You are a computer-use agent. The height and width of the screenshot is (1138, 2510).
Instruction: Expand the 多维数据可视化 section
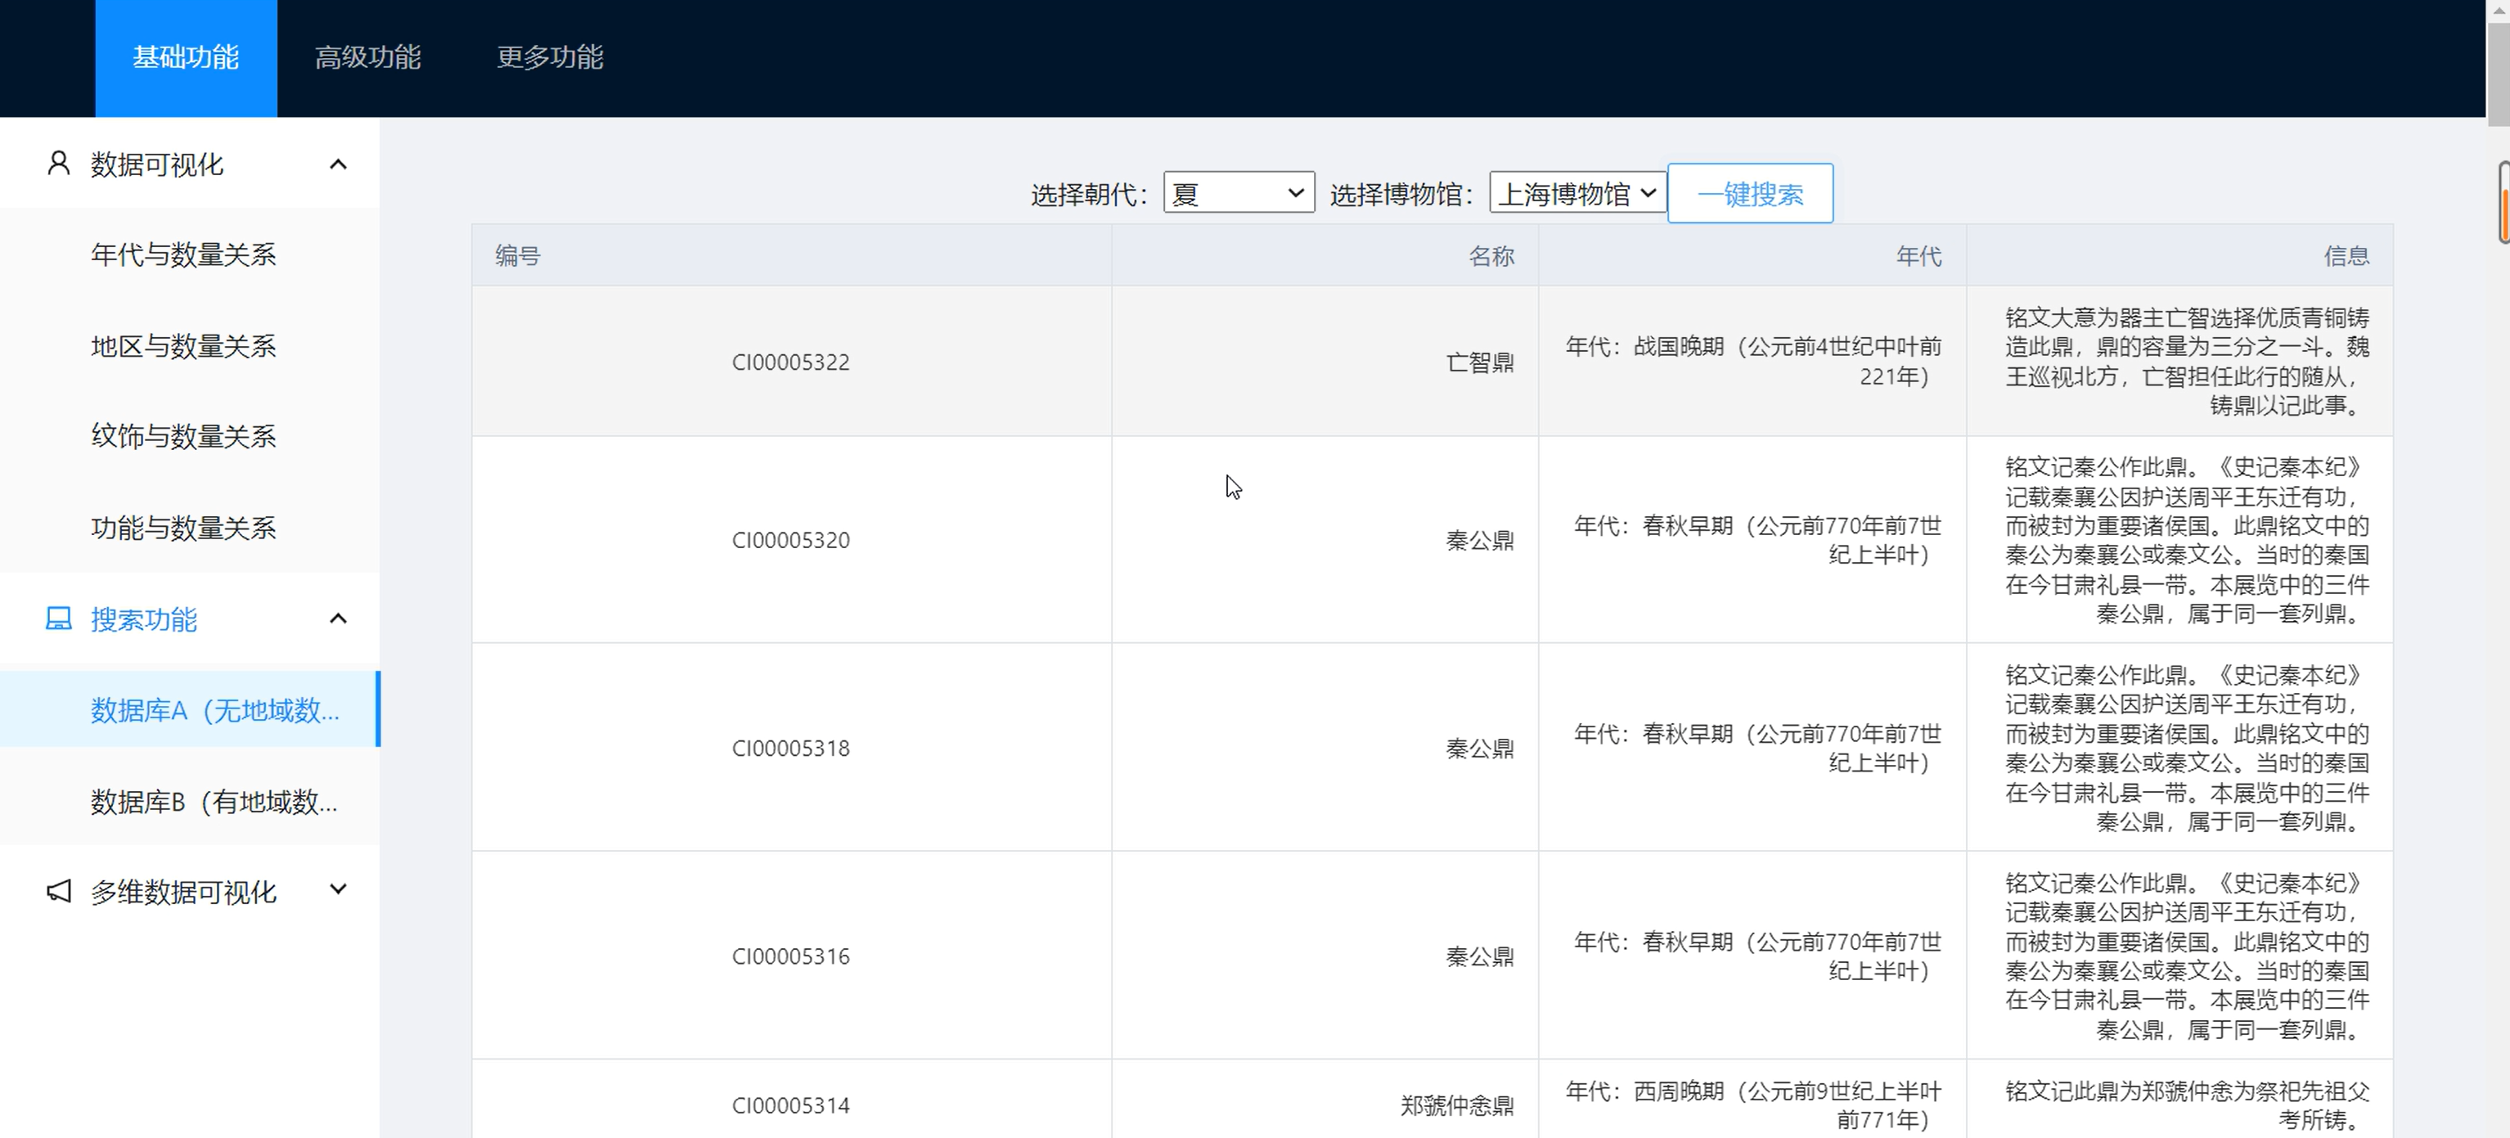[338, 889]
